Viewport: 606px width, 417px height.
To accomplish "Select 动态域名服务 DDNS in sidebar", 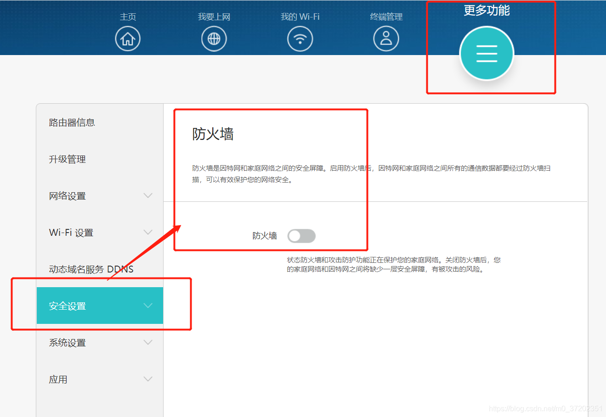I will (x=100, y=269).
